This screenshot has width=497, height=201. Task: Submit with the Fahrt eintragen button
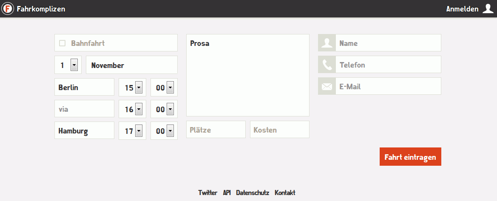point(410,157)
